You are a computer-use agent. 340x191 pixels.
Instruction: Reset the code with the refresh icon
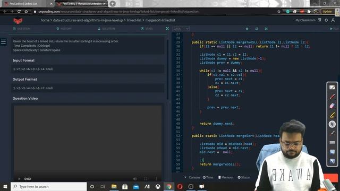pos(257,29)
